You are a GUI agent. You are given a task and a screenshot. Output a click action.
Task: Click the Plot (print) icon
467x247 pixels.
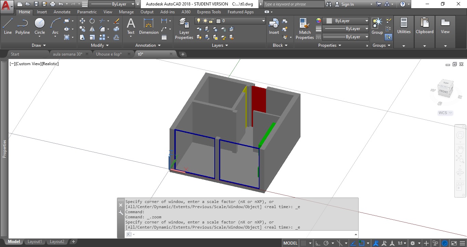pyautogui.click(x=53, y=4)
